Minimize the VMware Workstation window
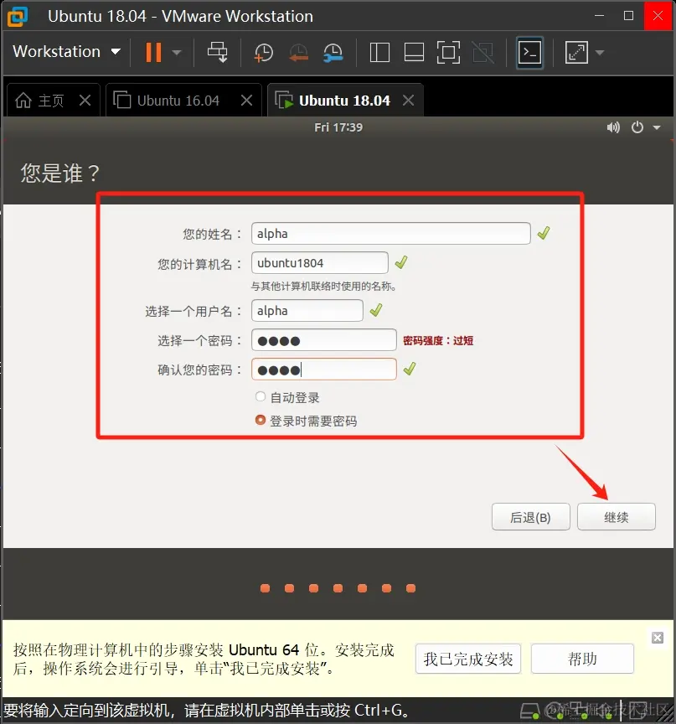This screenshot has height=724, width=676. 600,16
